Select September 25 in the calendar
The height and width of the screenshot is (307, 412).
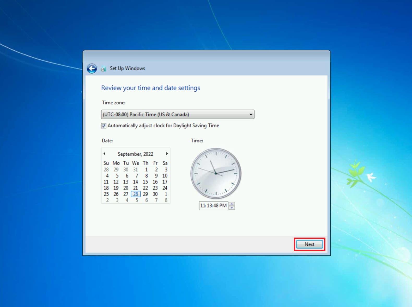pos(106,194)
